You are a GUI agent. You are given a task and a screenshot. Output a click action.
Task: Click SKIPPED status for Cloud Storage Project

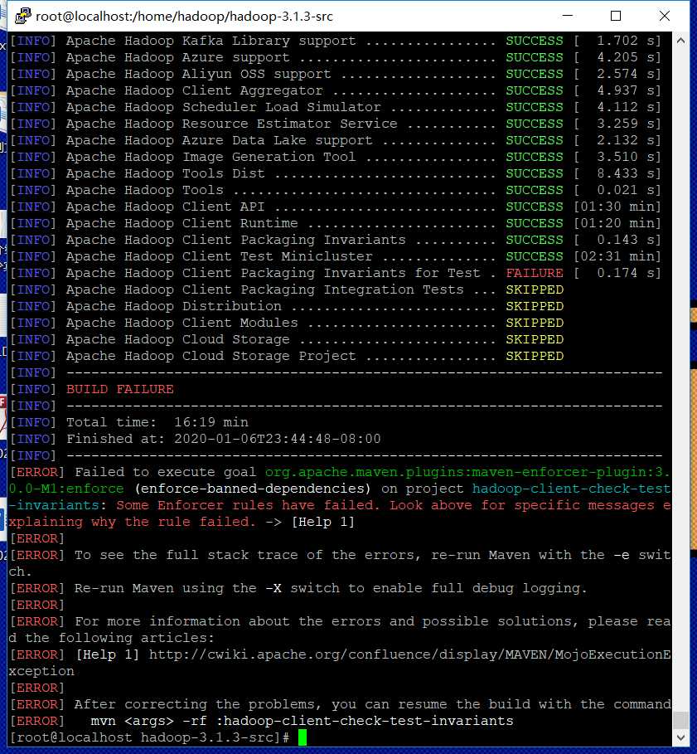tap(535, 356)
